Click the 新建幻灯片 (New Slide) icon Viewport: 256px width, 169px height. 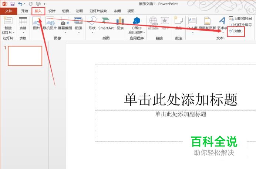coord(8,21)
